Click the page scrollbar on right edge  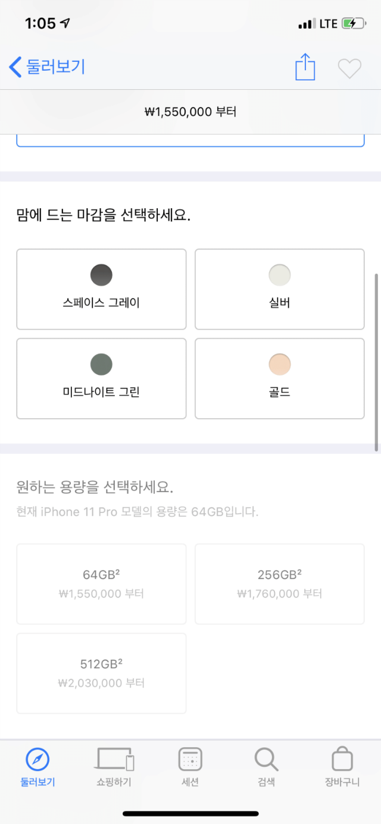tap(376, 363)
